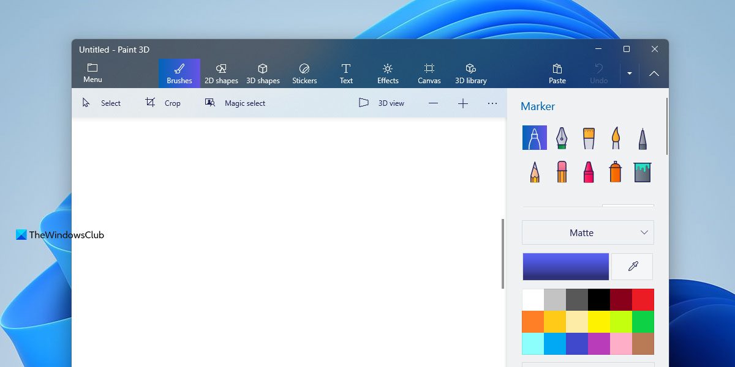Viewport: 735px width, 367px height.
Task: Open the Paint 3D Menu
Action: (92, 72)
